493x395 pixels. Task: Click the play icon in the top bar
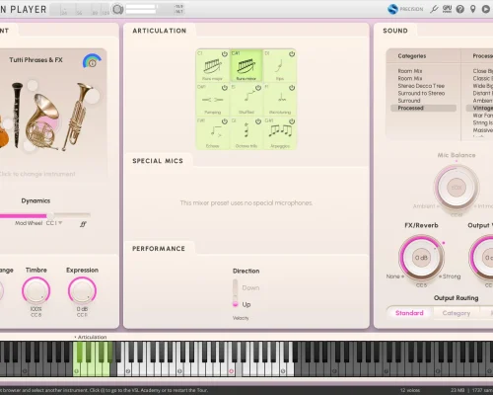[486, 9]
